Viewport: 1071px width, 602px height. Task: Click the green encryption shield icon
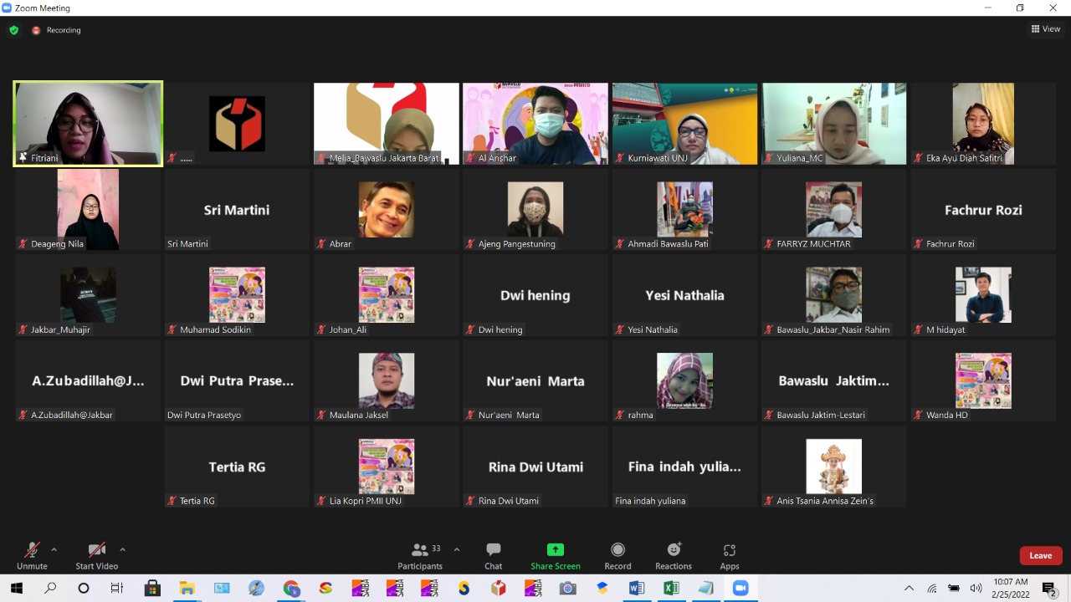tap(13, 30)
